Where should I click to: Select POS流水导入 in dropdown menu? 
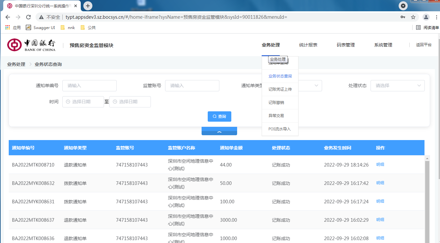pos(280,129)
